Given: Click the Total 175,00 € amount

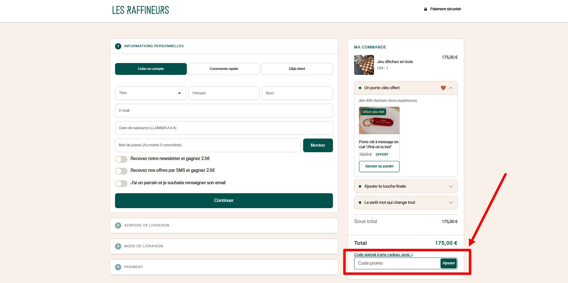Looking at the screenshot, I should point(446,243).
